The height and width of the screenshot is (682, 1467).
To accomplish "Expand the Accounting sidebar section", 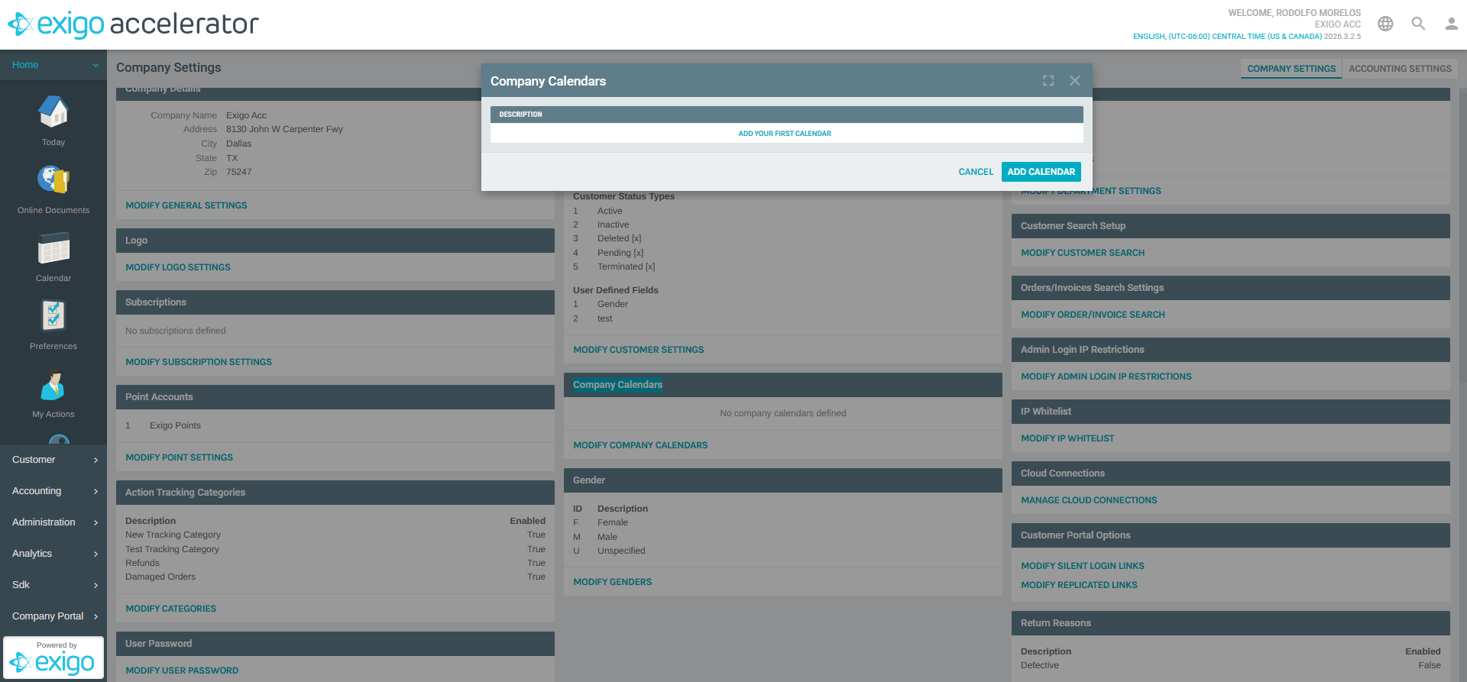I will point(53,491).
